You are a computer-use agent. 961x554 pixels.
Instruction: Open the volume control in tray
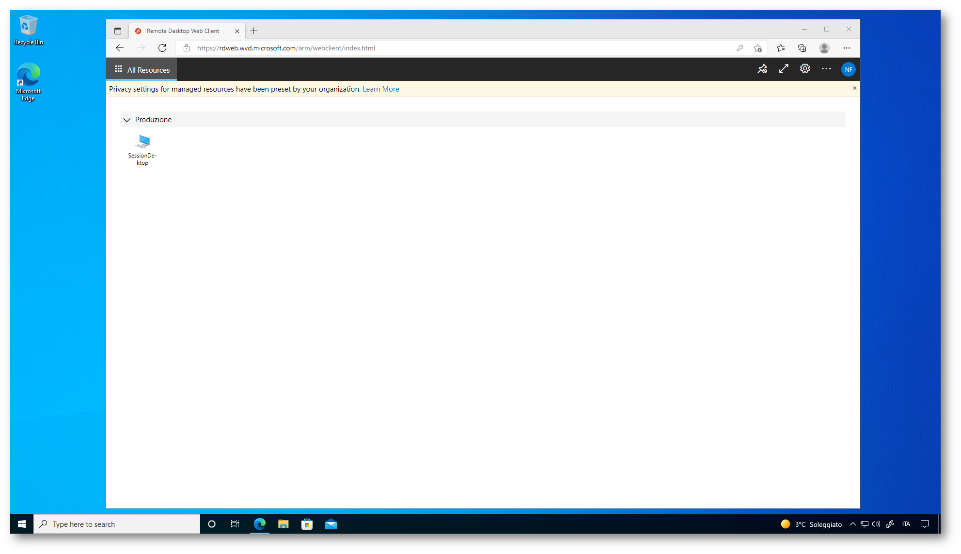[x=876, y=524]
